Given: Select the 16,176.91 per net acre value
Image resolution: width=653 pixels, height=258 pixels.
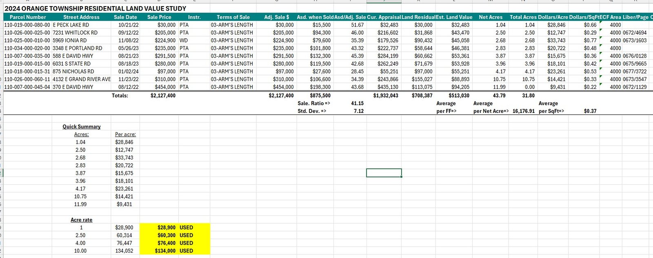Looking at the screenshot, I should pyautogui.click(x=523, y=111).
